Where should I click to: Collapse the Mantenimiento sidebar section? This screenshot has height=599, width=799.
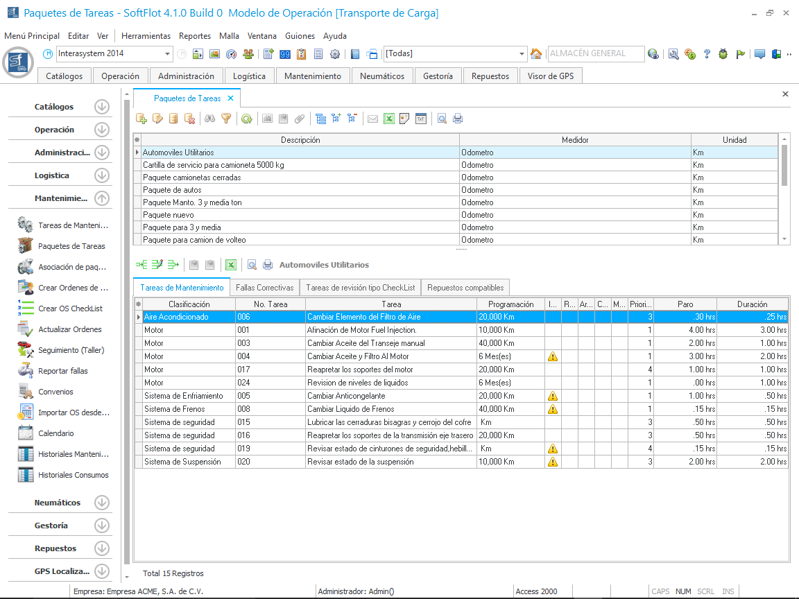[x=102, y=198]
